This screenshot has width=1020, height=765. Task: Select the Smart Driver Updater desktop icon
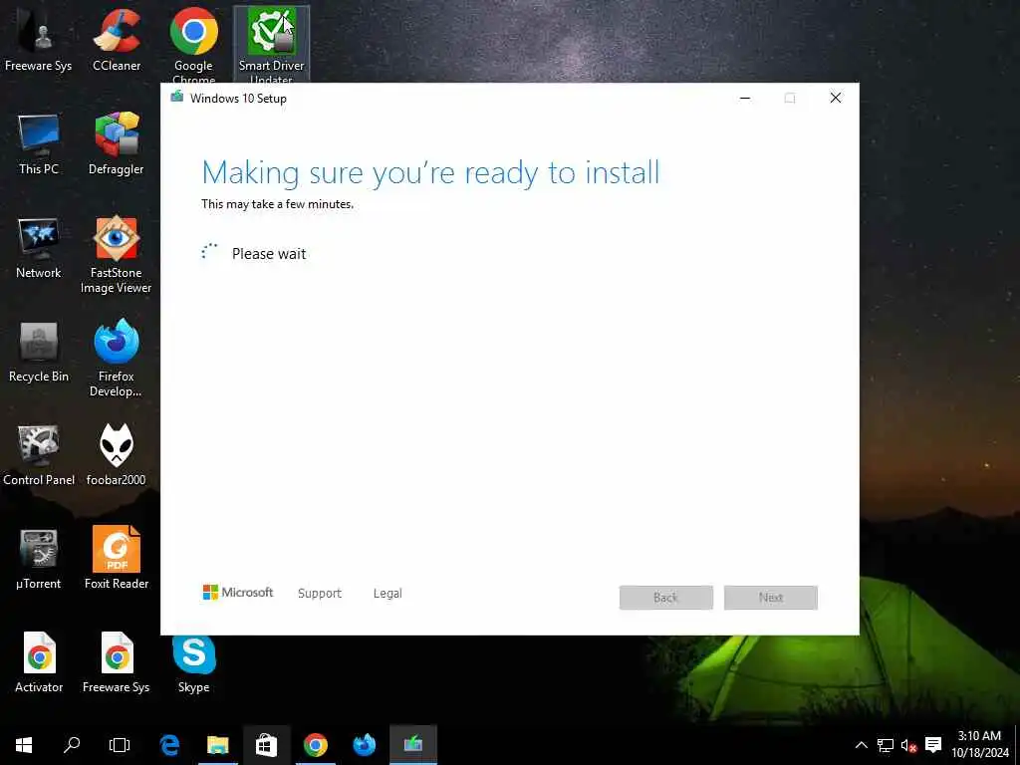tap(271, 43)
